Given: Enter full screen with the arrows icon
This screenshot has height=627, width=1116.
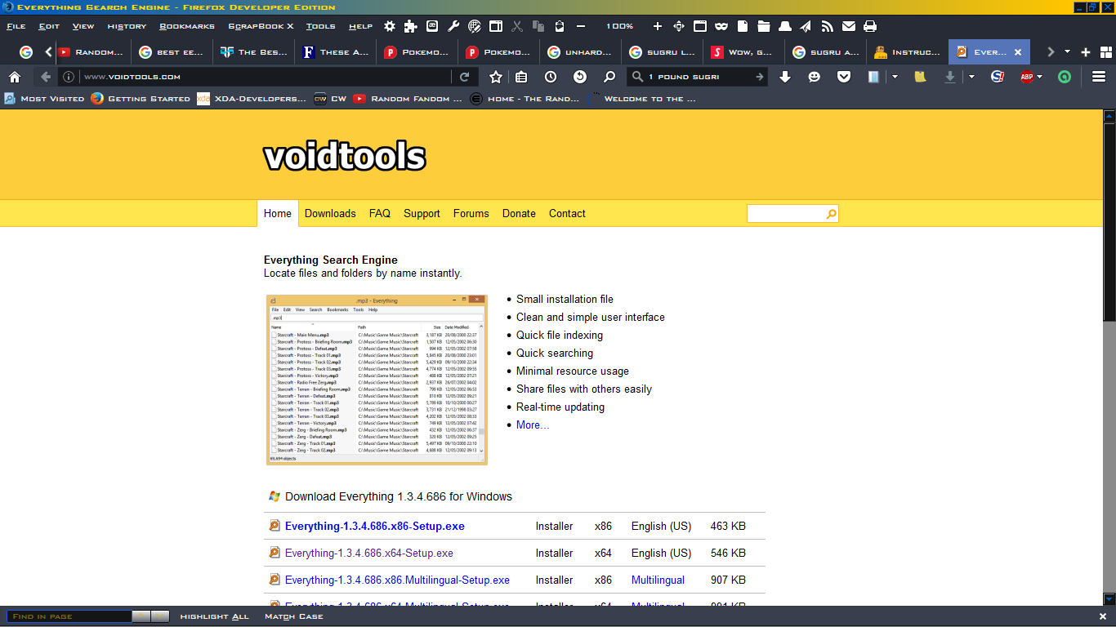Looking at the screenshot, I should [x=679, y=26].
